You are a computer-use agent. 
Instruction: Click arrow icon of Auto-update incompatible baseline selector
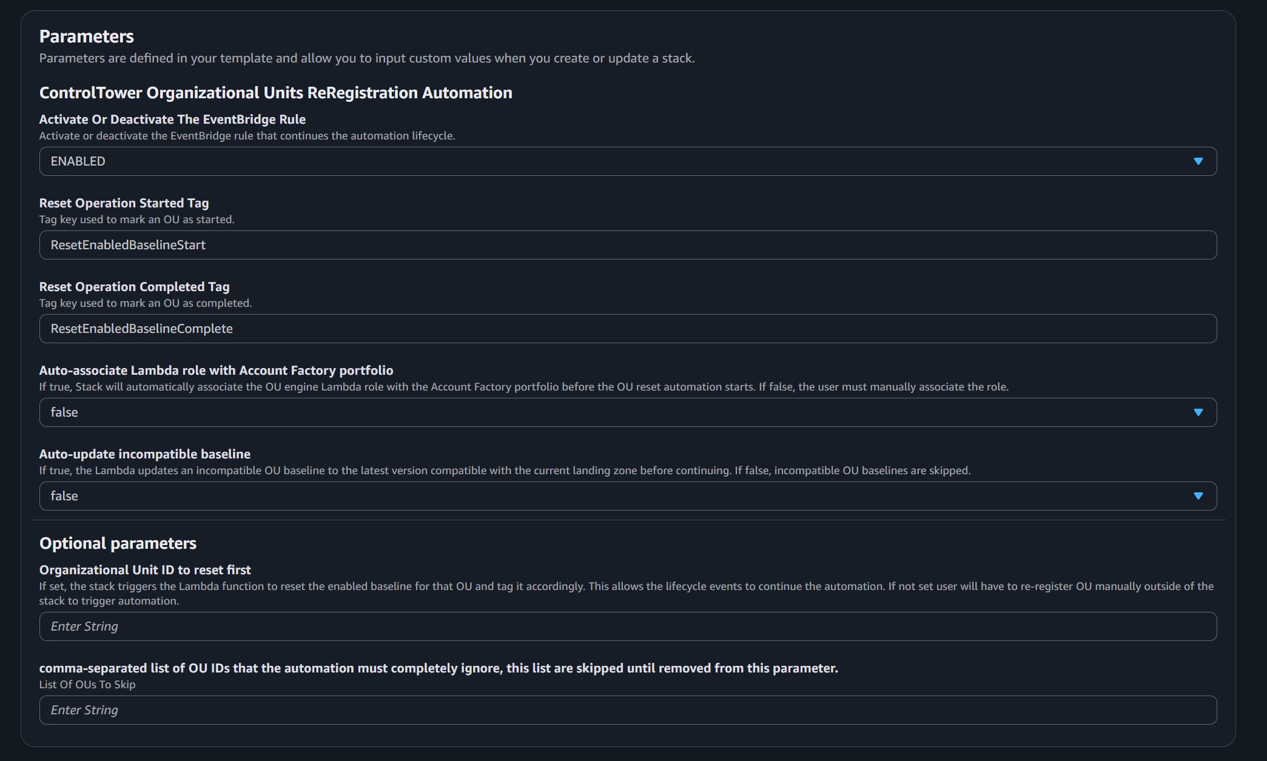[x=1198, y=496]
